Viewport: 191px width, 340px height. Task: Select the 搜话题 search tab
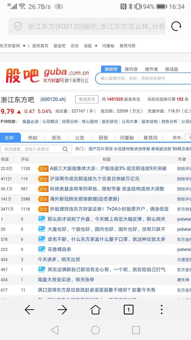click(x=172, y=69)
